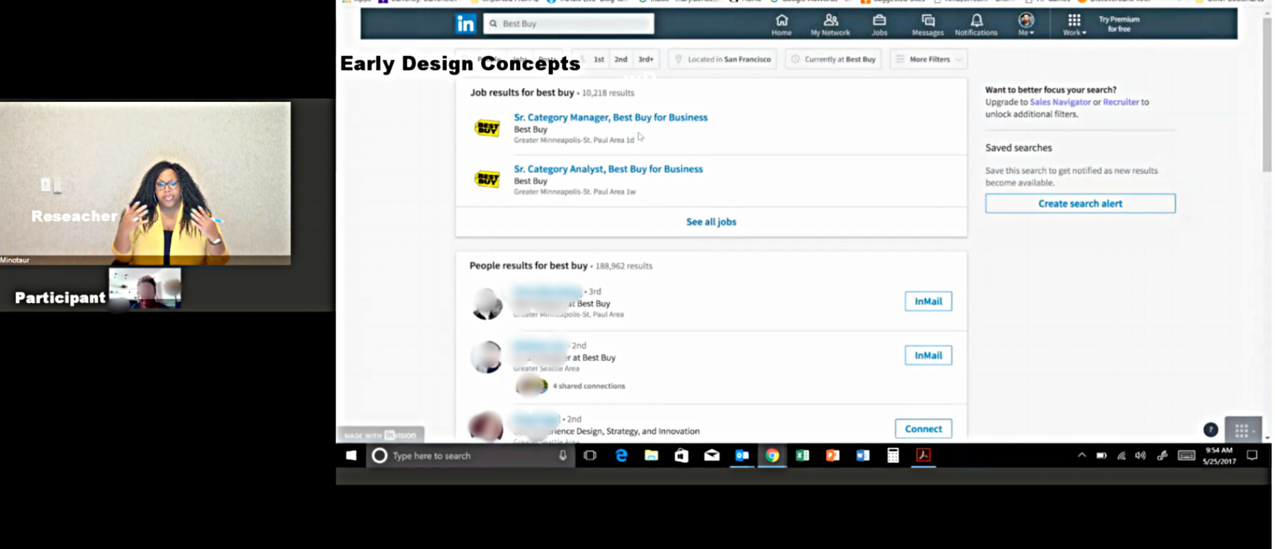Open the Messages icon
Screen dimensions: 1275x549
click(928, 24)
